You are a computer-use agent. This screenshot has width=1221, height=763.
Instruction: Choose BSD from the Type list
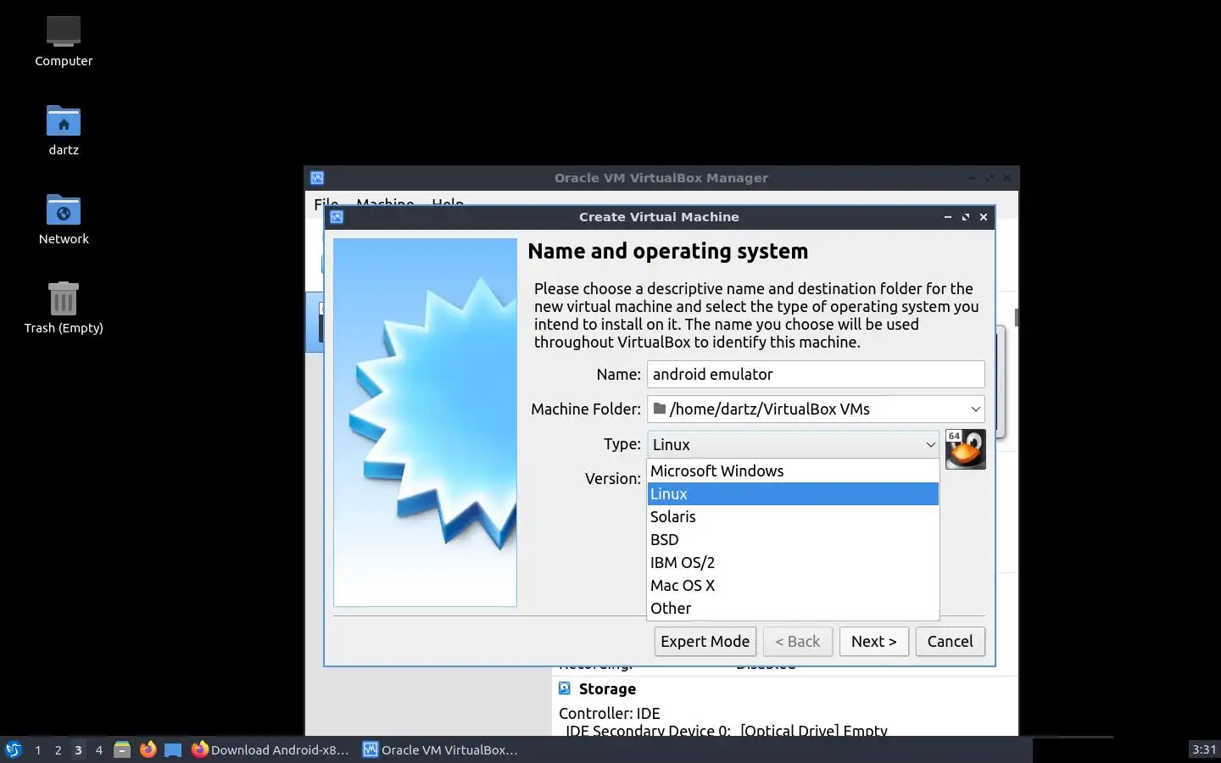click(x=793, y=539)
